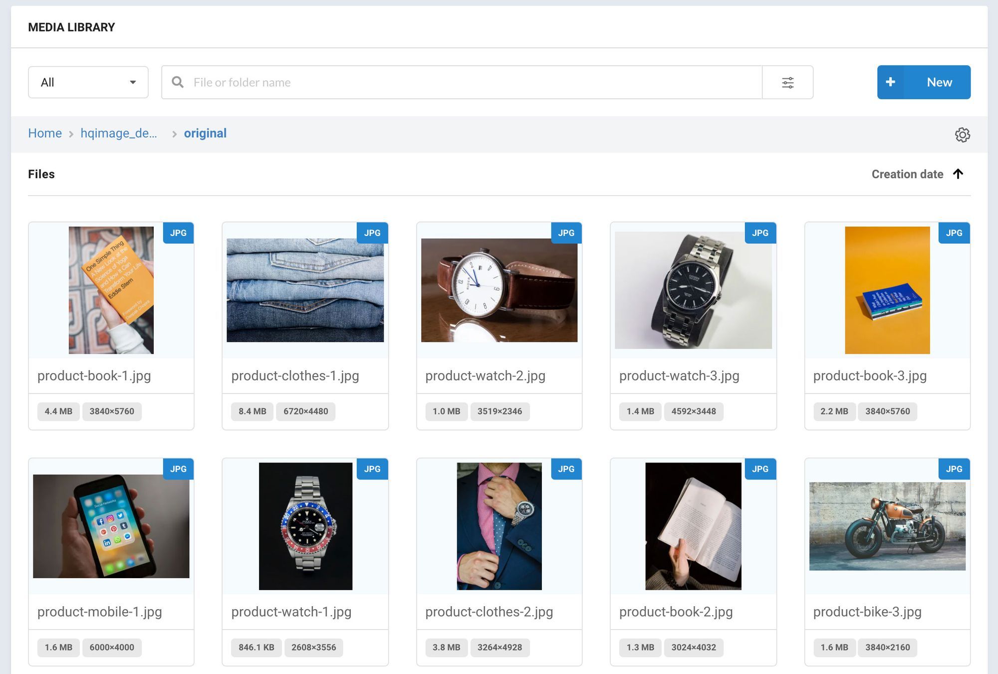Click the 1.3 MB size tag
This screenshot has height=674, width=998.
640,648
